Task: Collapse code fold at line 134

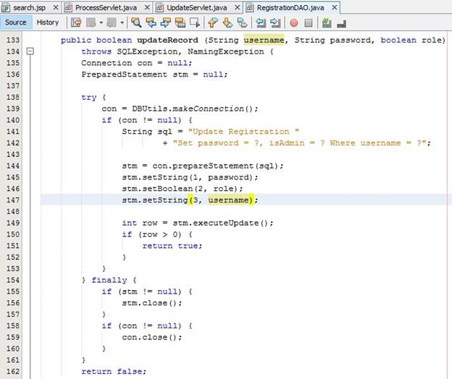Action: (x=30, y=51)
